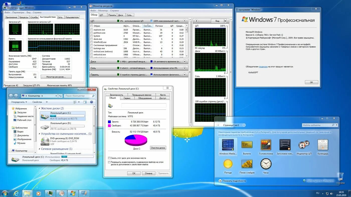Image resolution: width=351 pixels, height=197 pixels.
Task: Check the explorer.exe process checkbox
Action: point(92,30)
